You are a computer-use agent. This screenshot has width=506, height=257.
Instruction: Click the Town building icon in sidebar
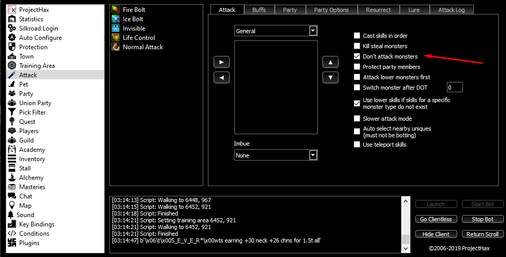pos(12,56)
